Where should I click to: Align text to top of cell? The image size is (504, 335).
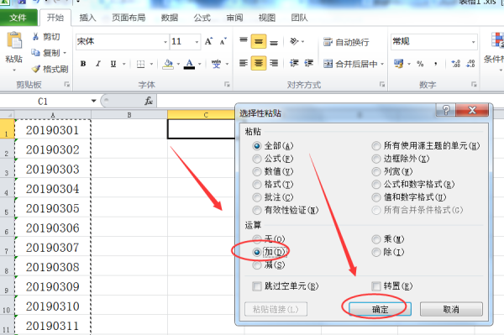(x=244, y=41)
